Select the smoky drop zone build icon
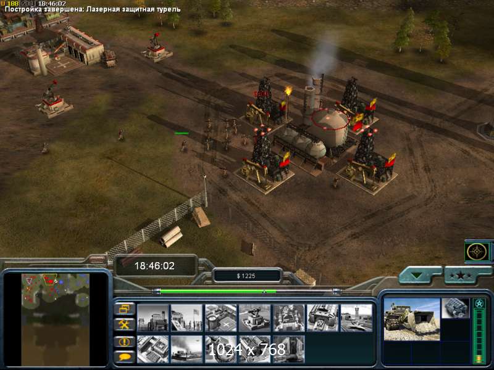 click(x=186, y=349)
